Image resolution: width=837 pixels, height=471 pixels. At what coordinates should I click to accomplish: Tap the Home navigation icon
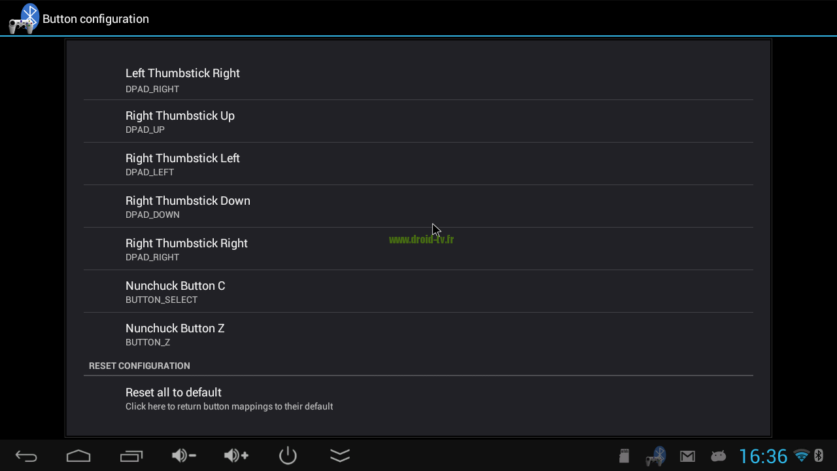click(x=78, y=456)
